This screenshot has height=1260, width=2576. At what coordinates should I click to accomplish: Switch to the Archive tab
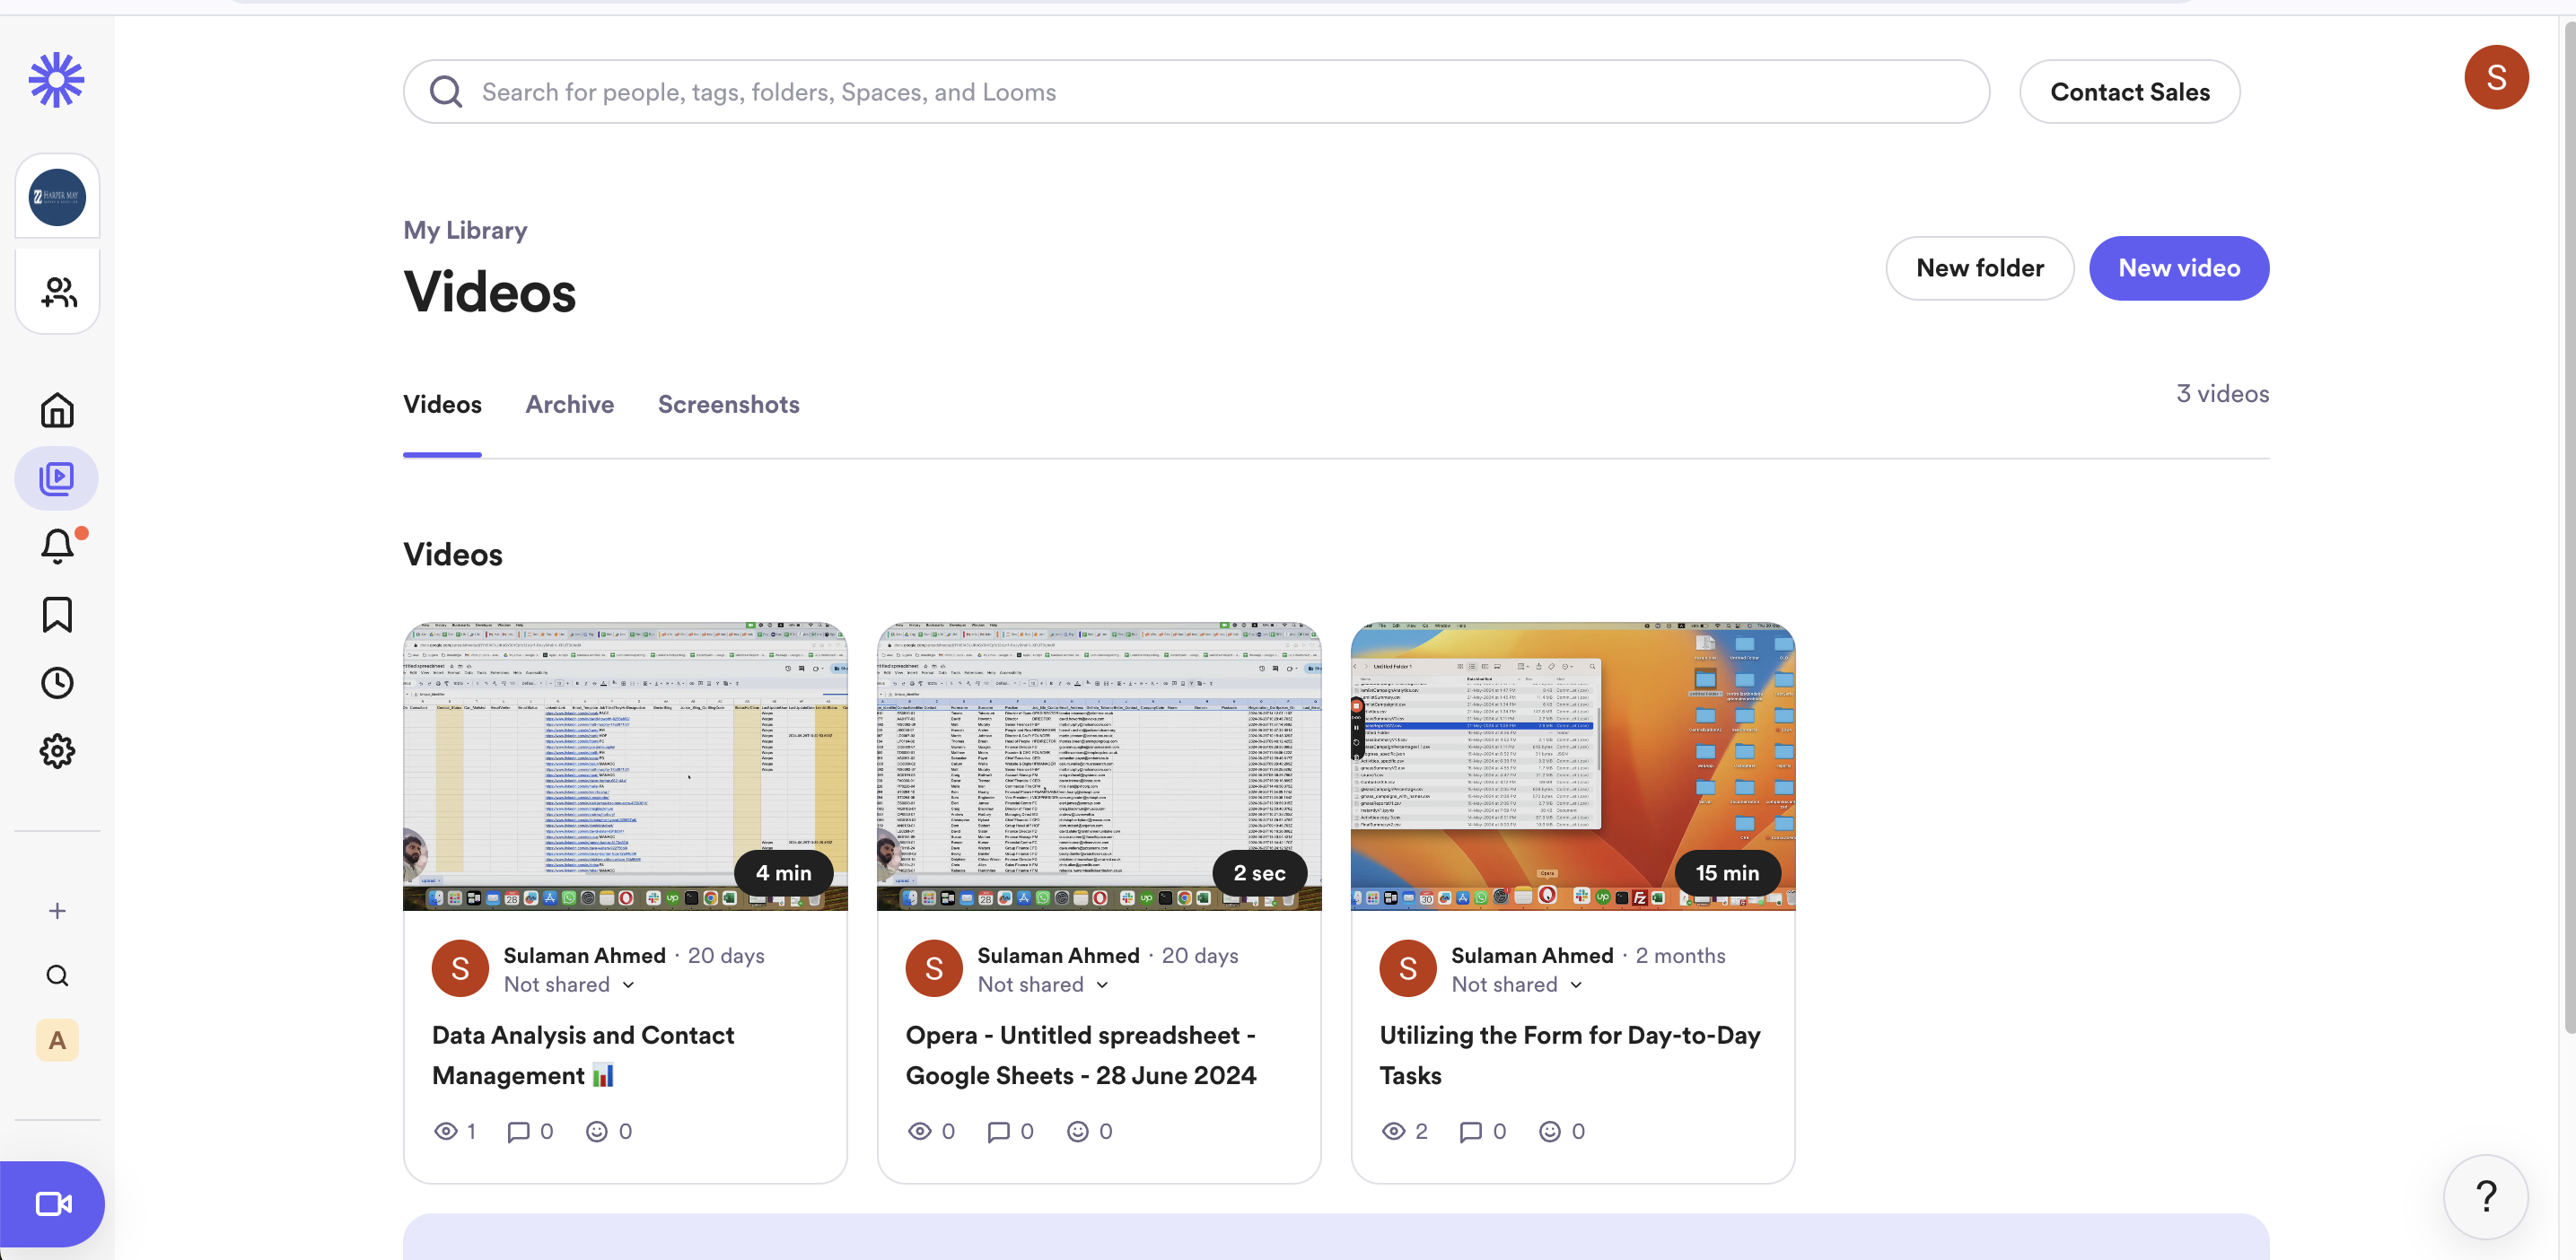(569, 404)
